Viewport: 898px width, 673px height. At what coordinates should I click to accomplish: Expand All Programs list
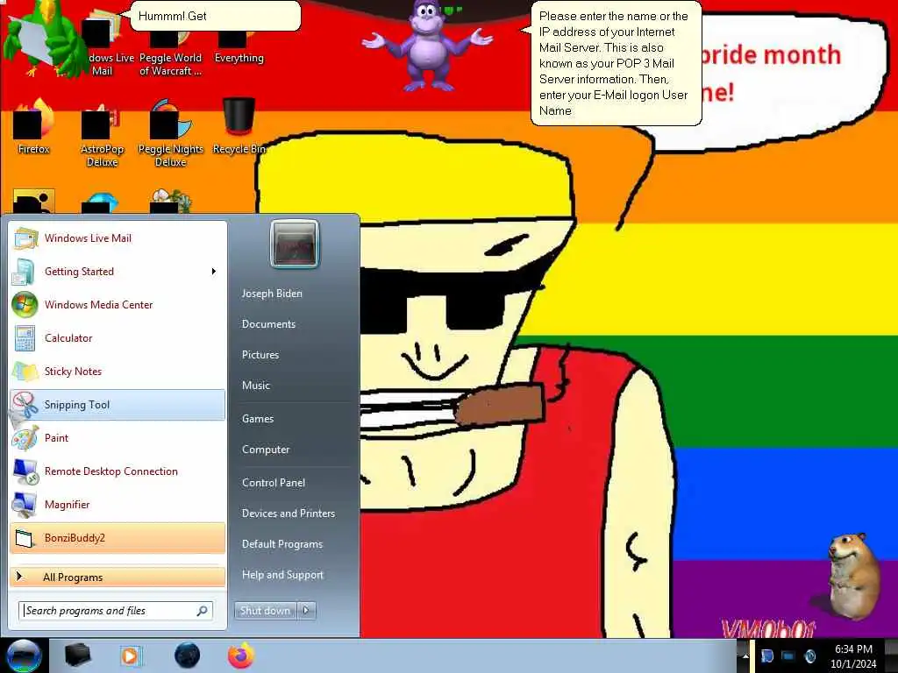pos(118,577)
